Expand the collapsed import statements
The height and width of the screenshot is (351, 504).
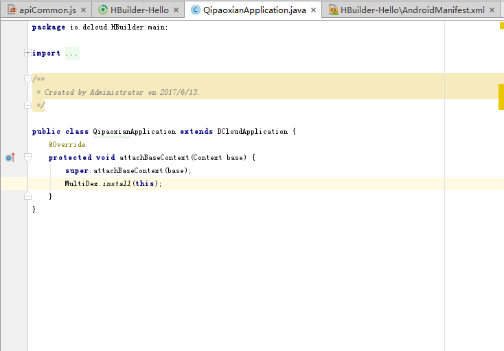[x=27, y=53]
